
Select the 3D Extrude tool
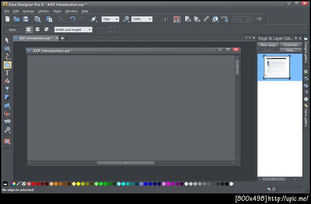coord(7,121)
